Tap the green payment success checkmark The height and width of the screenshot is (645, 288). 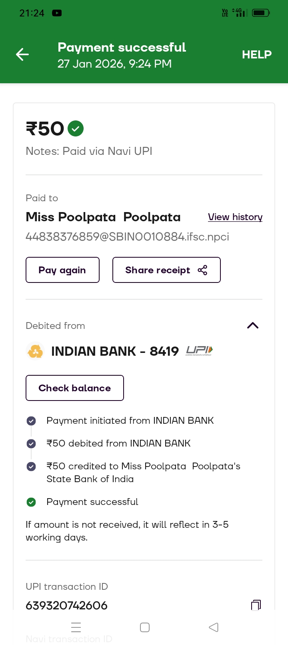coord(76,129)
